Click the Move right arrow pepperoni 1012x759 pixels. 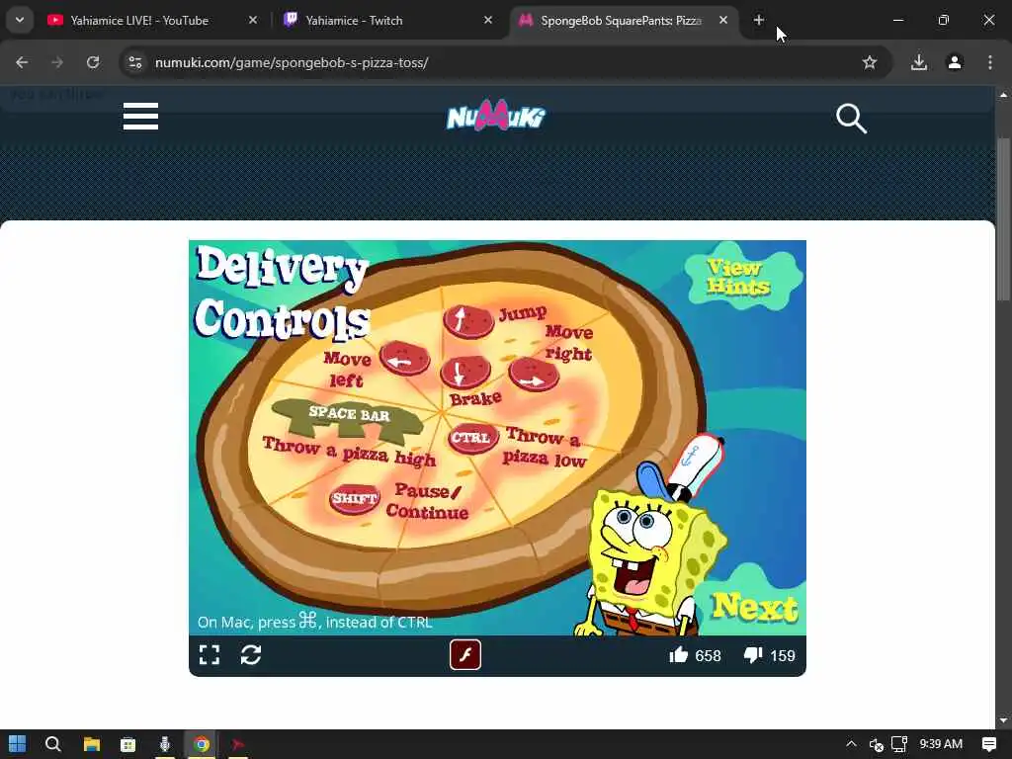click(534, 374)
